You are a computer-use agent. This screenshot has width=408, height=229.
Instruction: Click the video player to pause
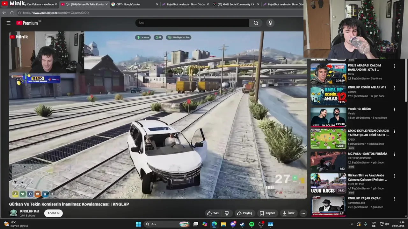pos(158,115)
